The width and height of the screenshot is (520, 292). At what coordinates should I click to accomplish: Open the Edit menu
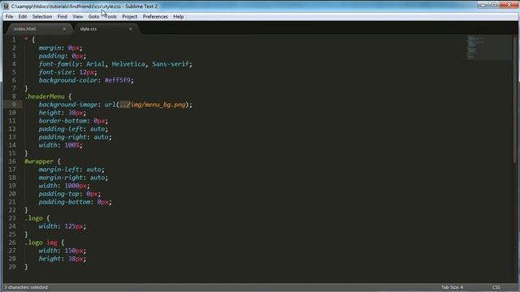pos(23,16)
